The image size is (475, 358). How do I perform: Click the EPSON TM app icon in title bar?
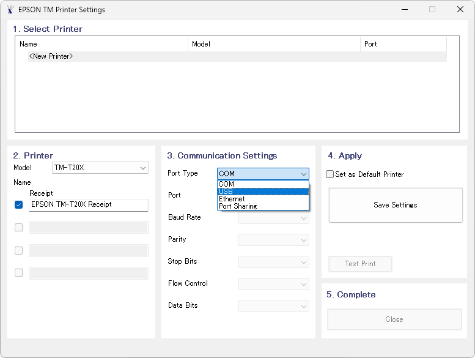point(10,10)
